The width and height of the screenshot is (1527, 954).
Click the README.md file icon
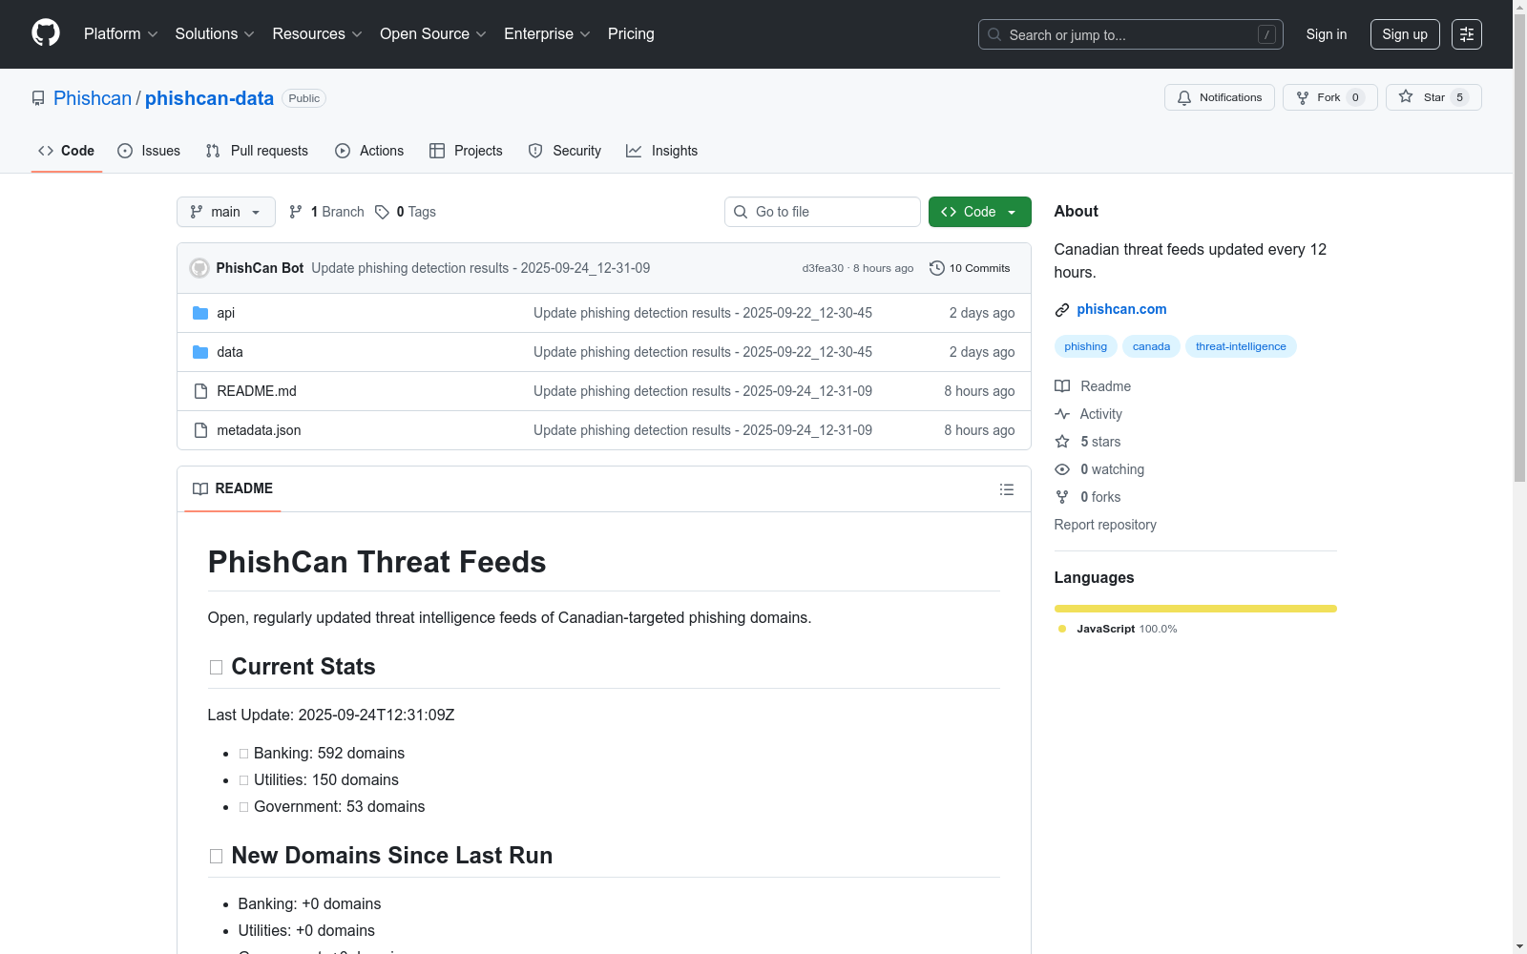[200, 391]
